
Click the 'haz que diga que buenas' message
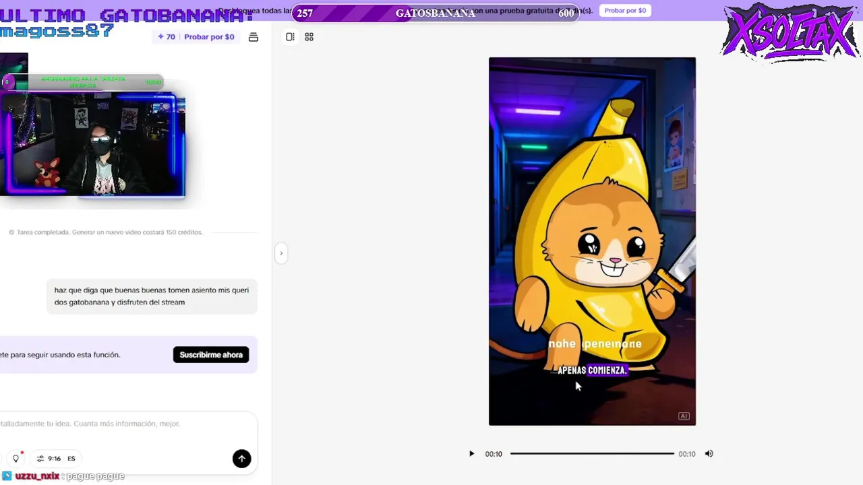point(152,296)
